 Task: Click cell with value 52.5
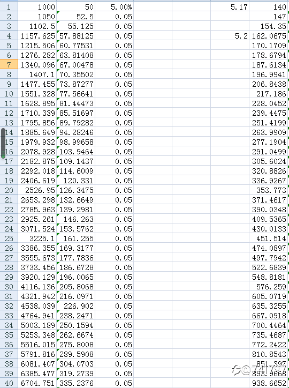(76, 16)
